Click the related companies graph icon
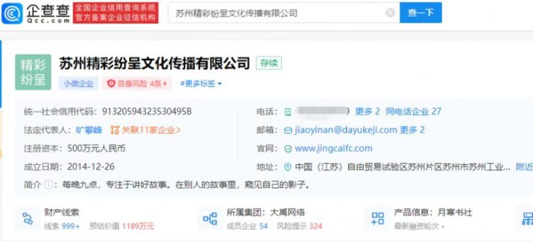This screenshot has width=533, height=242. click(x=115, y=130)
